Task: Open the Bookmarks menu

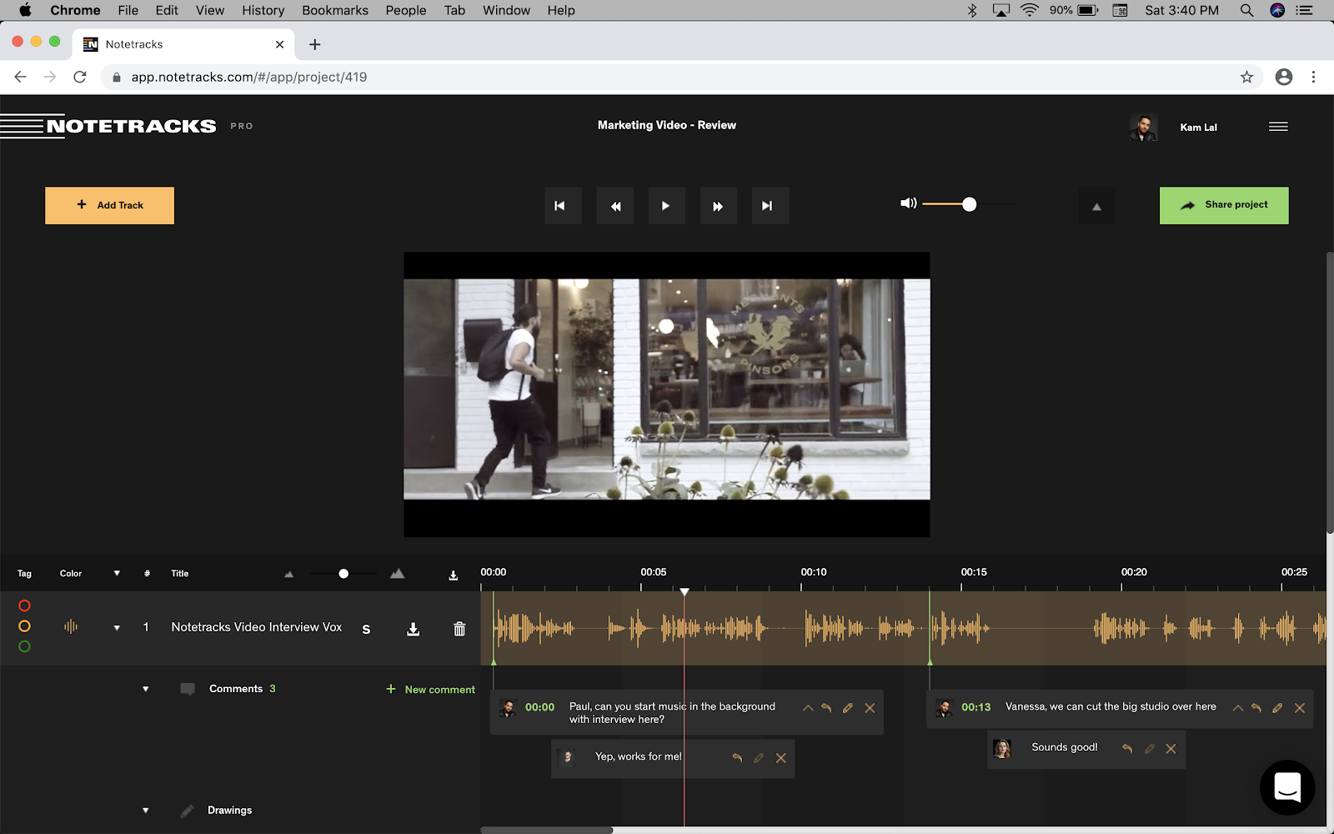Action: (x=335, y=10)
